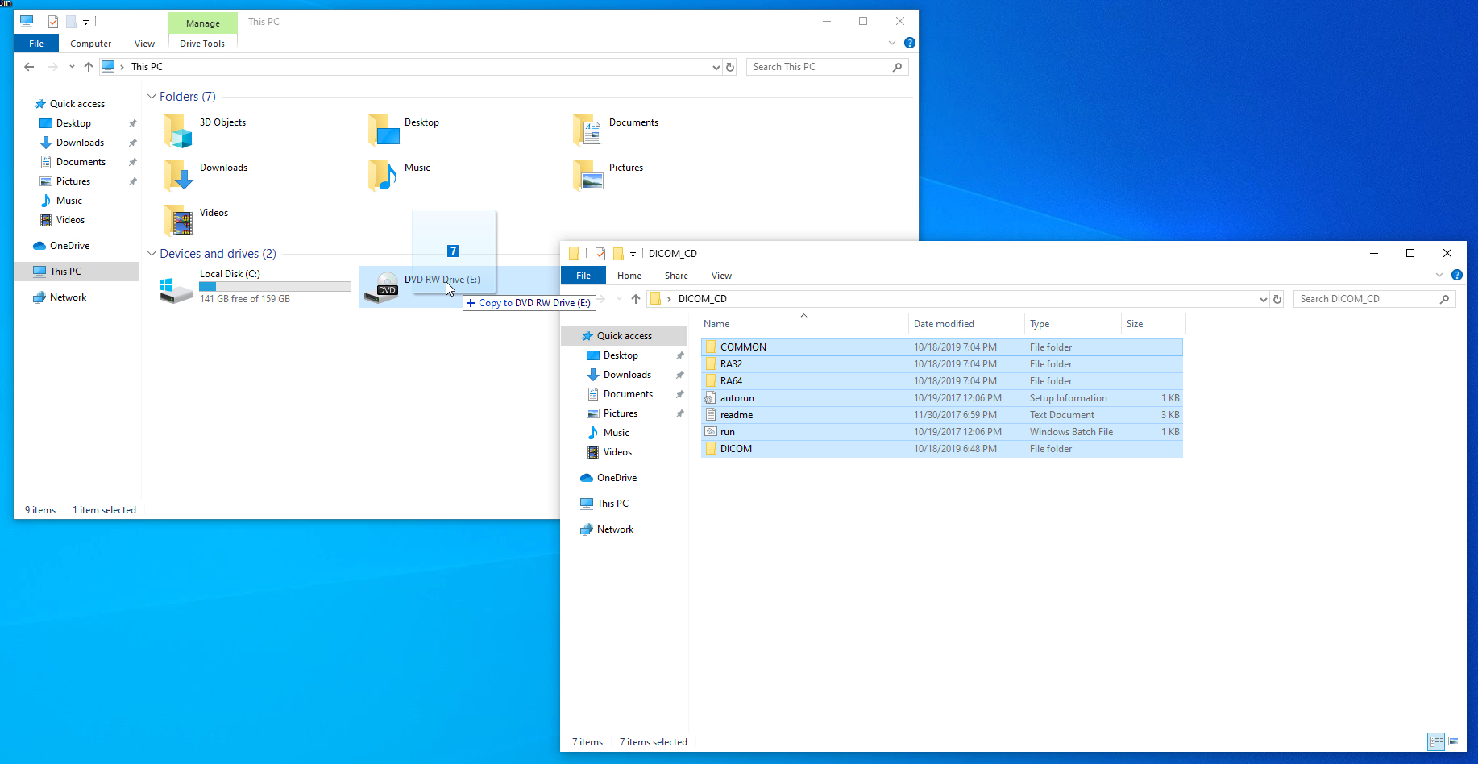
Task: Open the File menu in This PC window
Action: [x=36, y=44]
